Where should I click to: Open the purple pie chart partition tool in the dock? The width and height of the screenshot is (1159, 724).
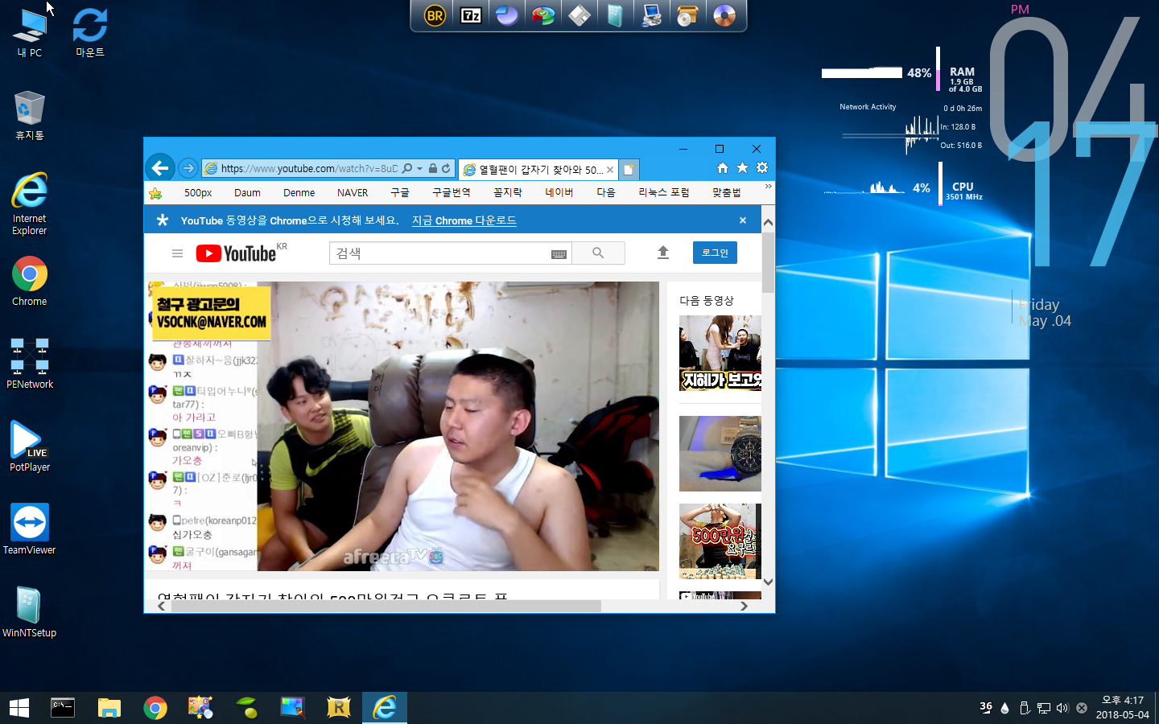point(507,15)
